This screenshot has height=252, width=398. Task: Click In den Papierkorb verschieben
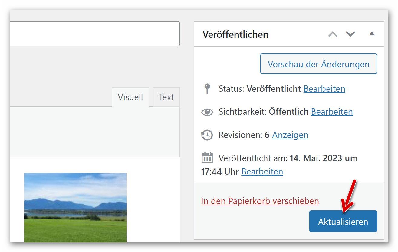click(x=260, y=201)
